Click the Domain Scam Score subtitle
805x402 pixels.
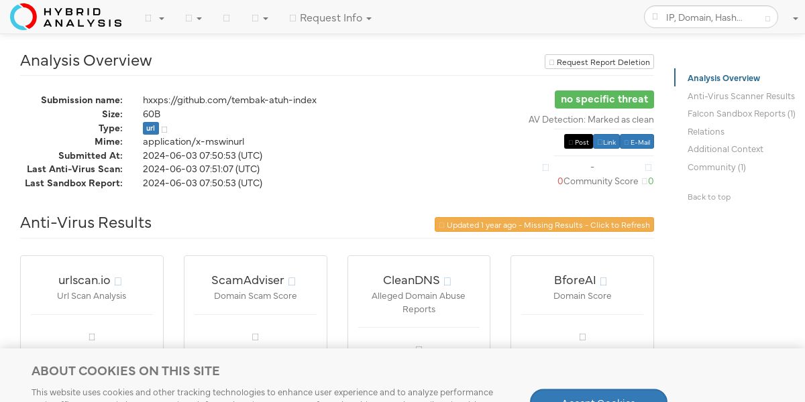point(256,296)
